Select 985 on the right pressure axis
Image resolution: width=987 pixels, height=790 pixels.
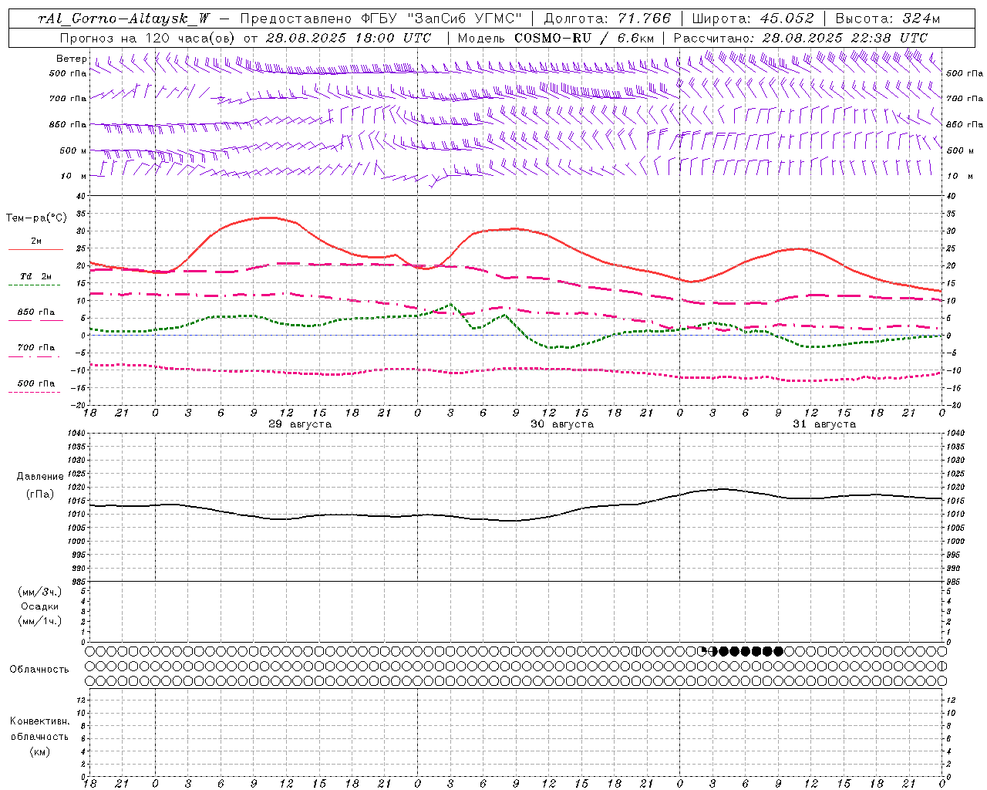click(955, 582)
